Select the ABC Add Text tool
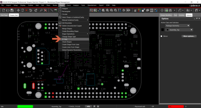The height and width of the screenshot is (108, 201). coord(56,10)
